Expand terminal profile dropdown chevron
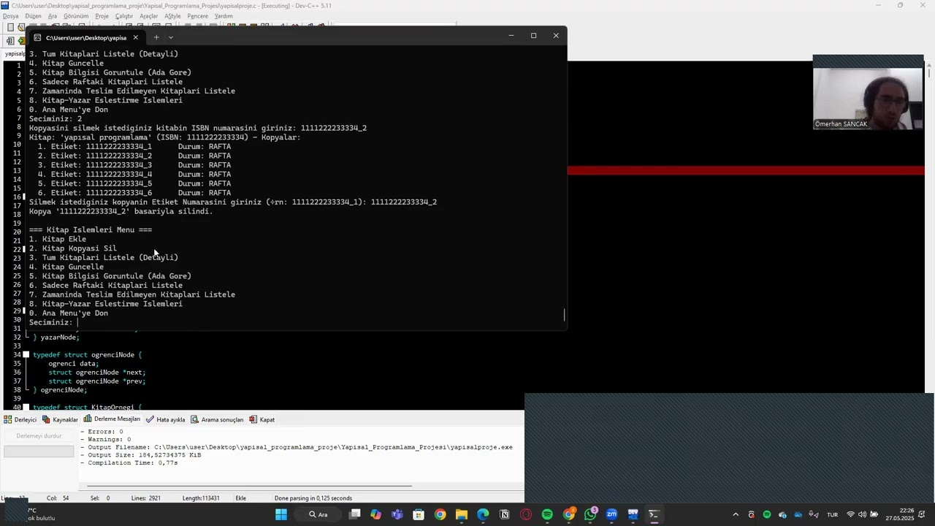 click(x=171, y=37)
